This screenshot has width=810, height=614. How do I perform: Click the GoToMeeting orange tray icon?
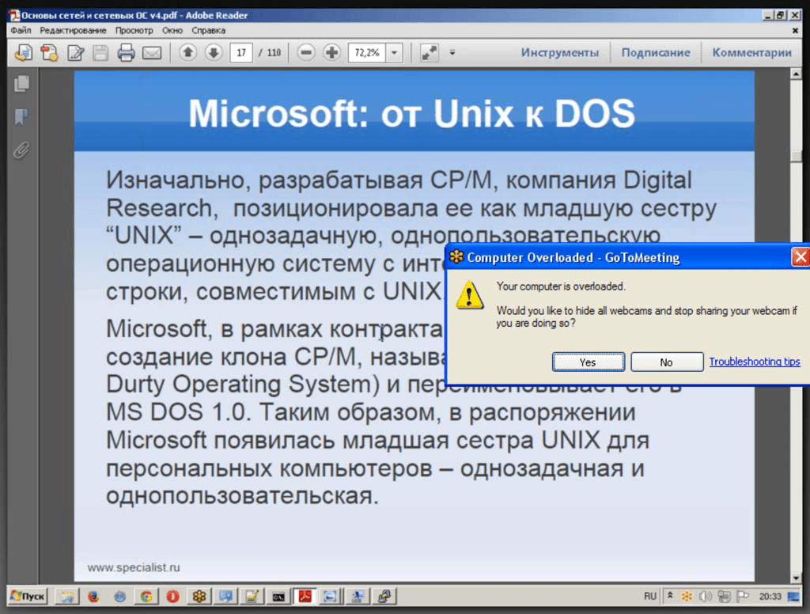[687, 597]
